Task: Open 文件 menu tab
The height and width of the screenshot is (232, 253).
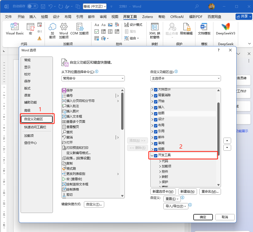Action: 8,17
